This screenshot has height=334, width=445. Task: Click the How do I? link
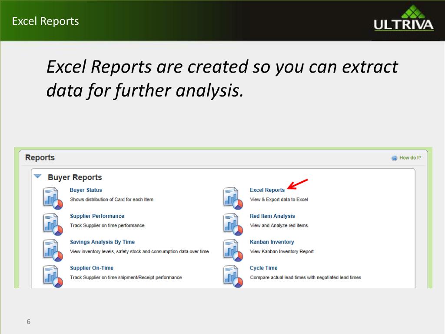click(x=410, y=157)
